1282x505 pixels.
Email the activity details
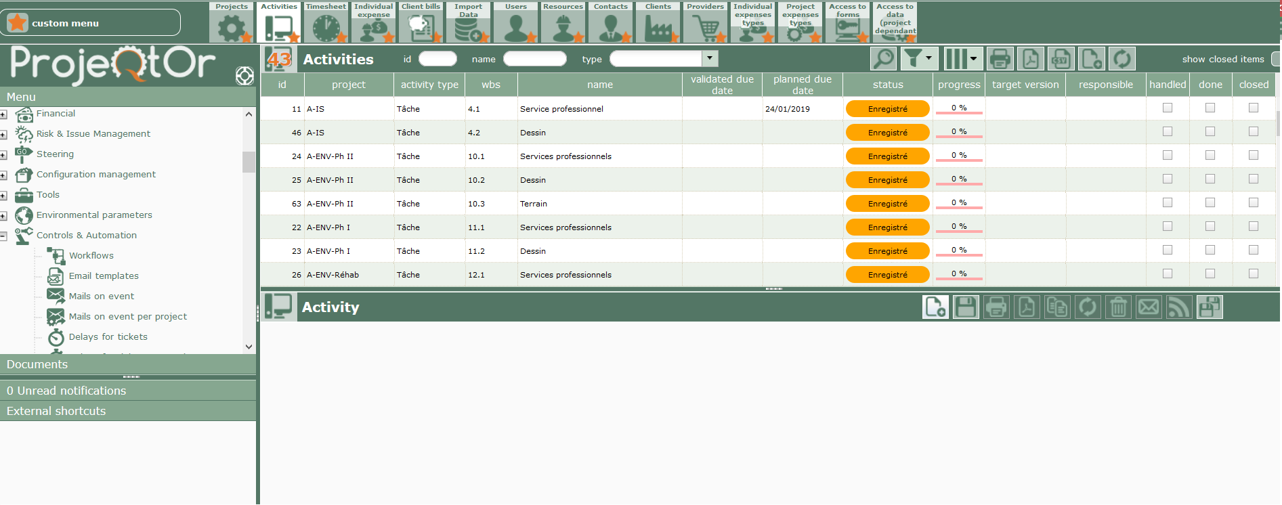[x=1149, y=307]
